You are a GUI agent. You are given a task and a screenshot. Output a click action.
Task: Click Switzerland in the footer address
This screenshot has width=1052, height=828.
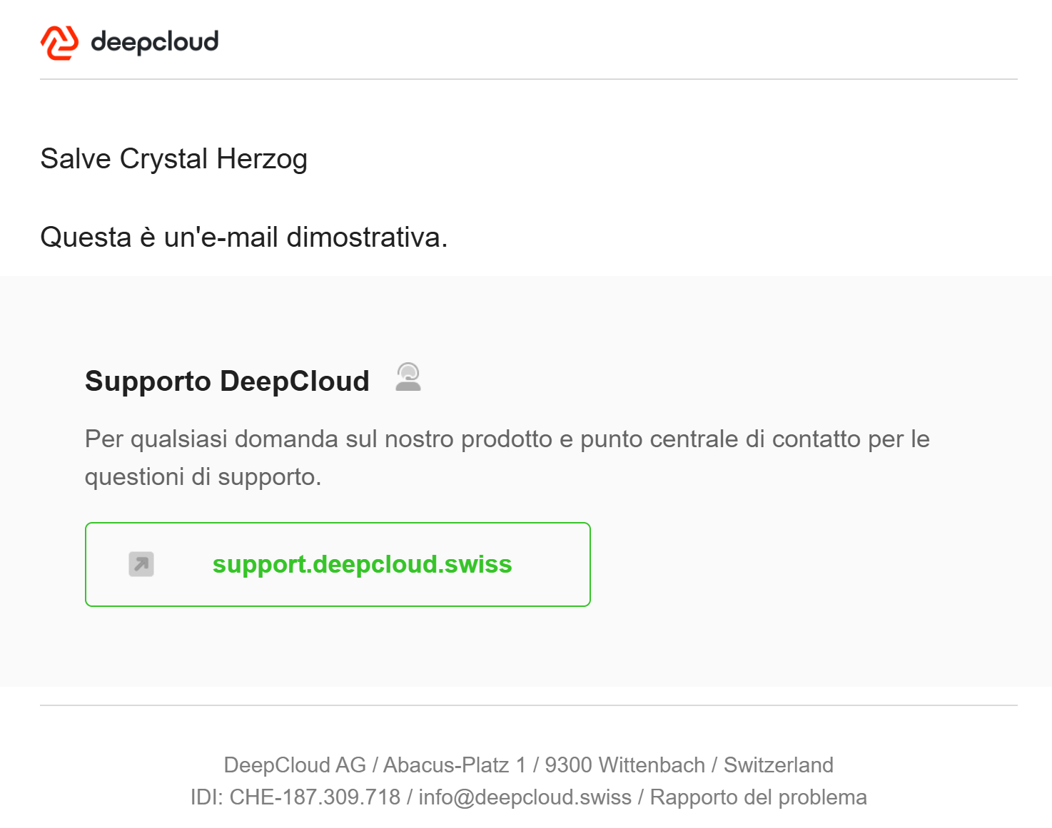click(x=778, y=765)
